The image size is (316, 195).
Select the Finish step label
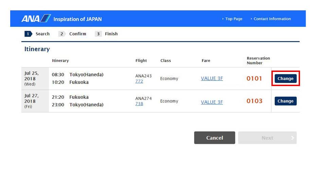pyautogui.click(x=111, y=34)
